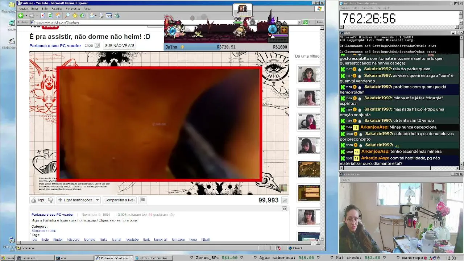
Task: Click the 99,993 view count
Action: pos(268,200)
